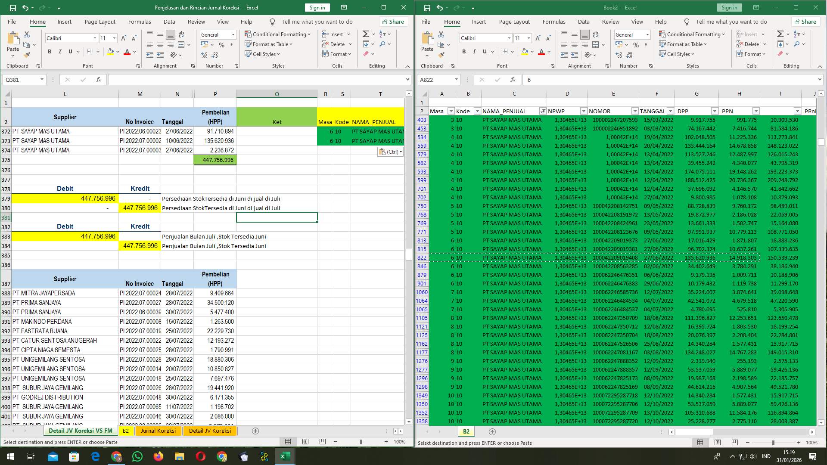Open the Formulas ribbon tab in Book2
This screenshot has width=827, height=465.
click(554, 22)
